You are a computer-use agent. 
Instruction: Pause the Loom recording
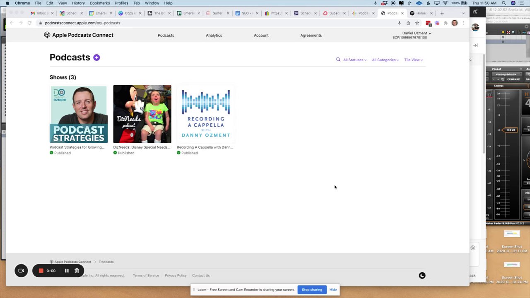point(67,271)
